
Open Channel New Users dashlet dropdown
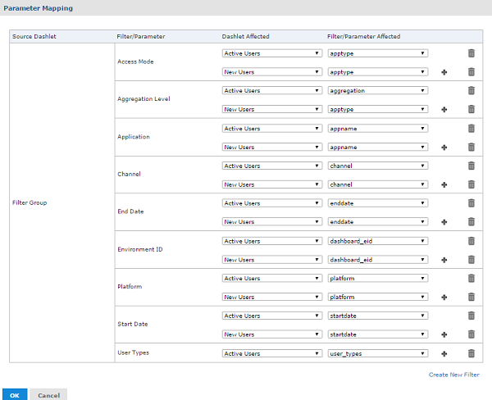pyautogui.click(x=272, y=184)
